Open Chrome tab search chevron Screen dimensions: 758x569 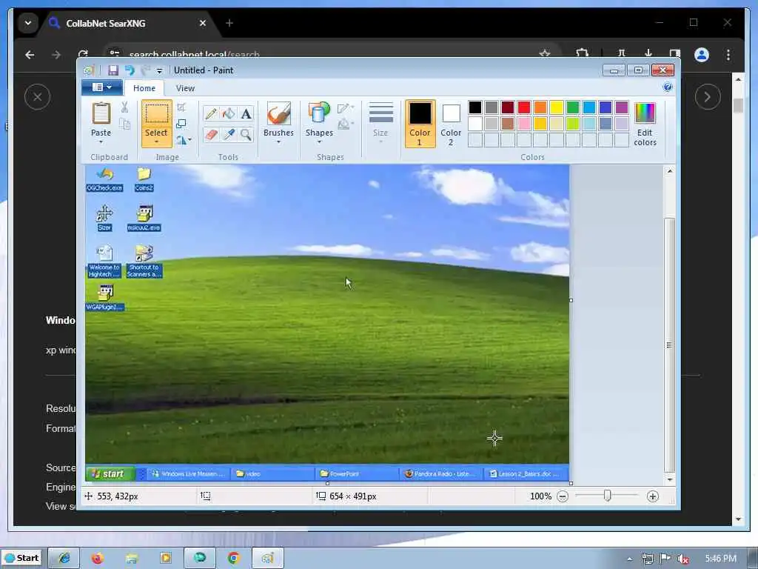pyautogui.click(x=28, y=23)
